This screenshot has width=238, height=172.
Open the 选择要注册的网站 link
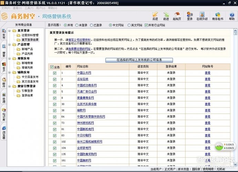79,49
